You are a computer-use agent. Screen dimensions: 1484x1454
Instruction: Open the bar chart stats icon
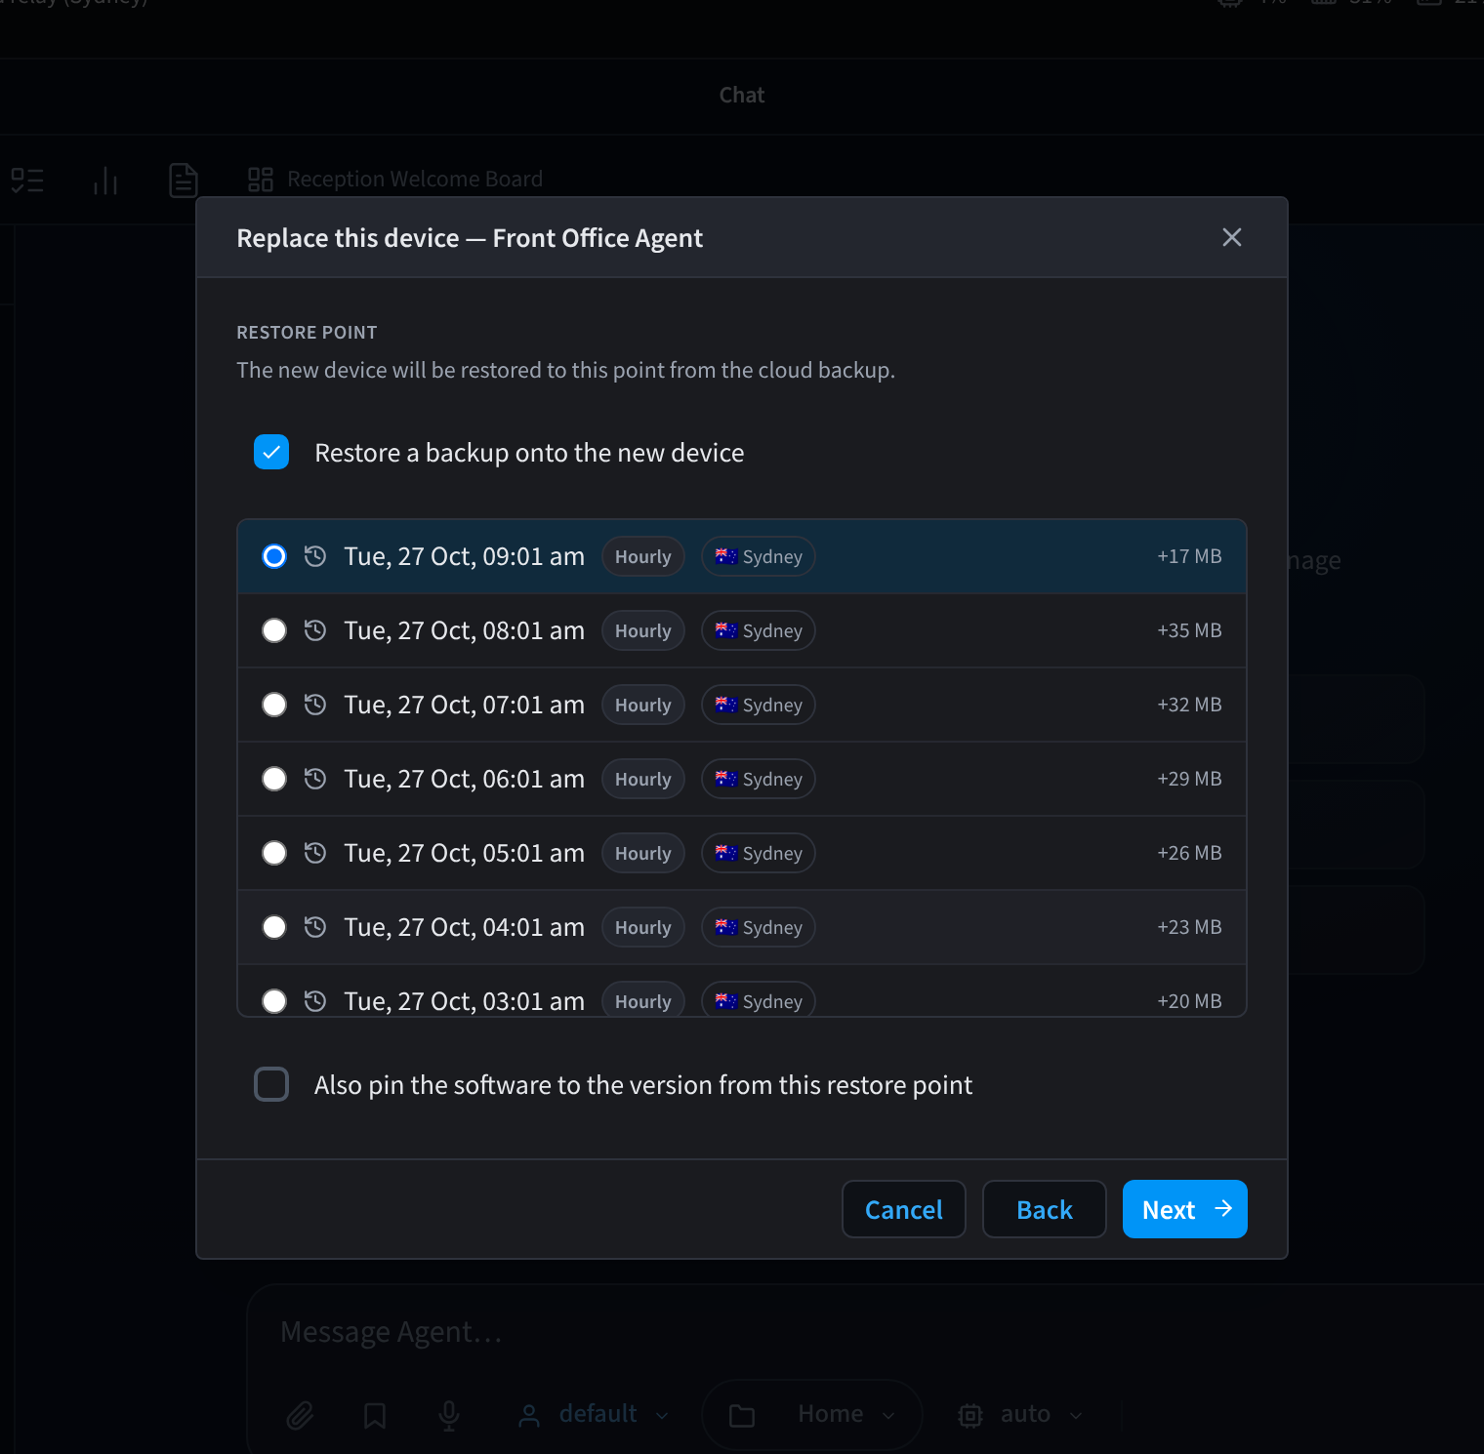105,181
